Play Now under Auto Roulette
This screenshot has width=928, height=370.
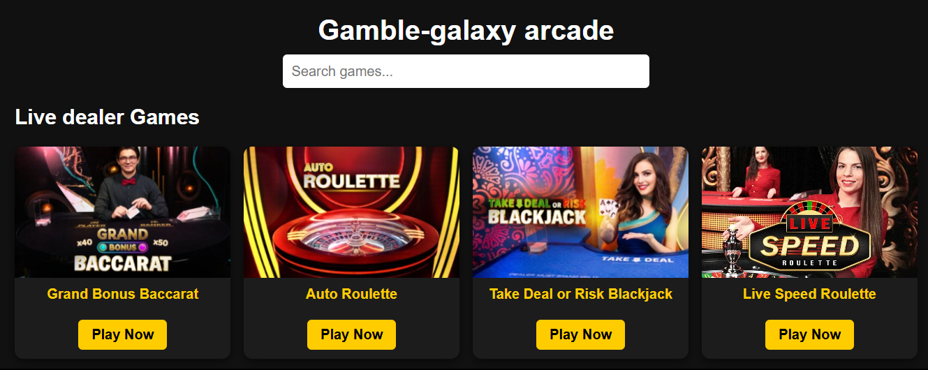pos(351,334)
